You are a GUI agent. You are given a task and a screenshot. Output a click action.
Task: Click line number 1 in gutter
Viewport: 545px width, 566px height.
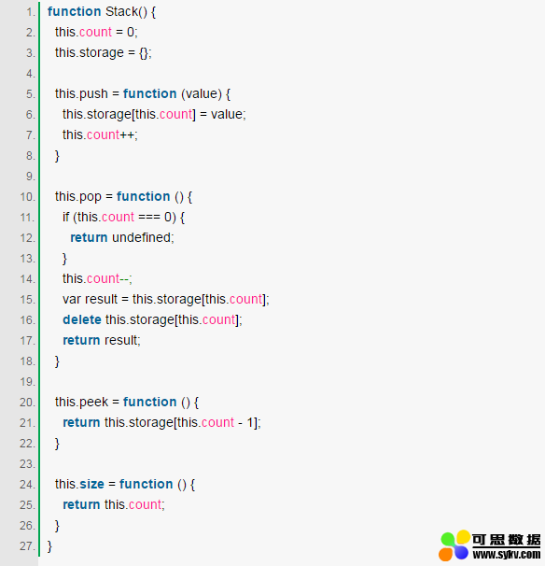[x=30, y=12]
